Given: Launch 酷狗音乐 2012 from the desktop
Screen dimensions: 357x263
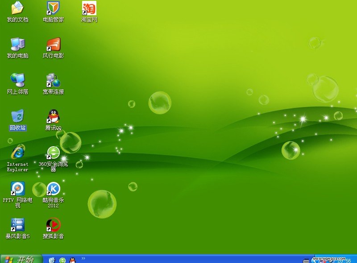Looking at the screenshot, I should pos(53,189).
